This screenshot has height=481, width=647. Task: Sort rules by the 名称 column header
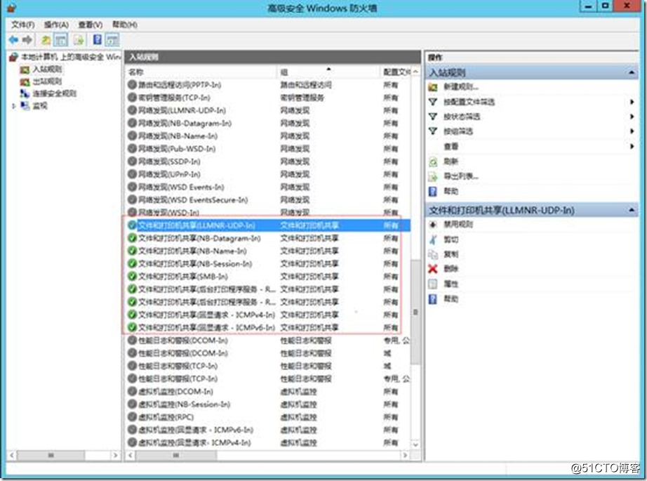tap(201, 72)
